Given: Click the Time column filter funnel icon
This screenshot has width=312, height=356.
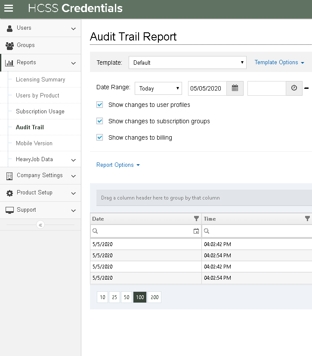Looking at the screenshot, I should point(307,219).
